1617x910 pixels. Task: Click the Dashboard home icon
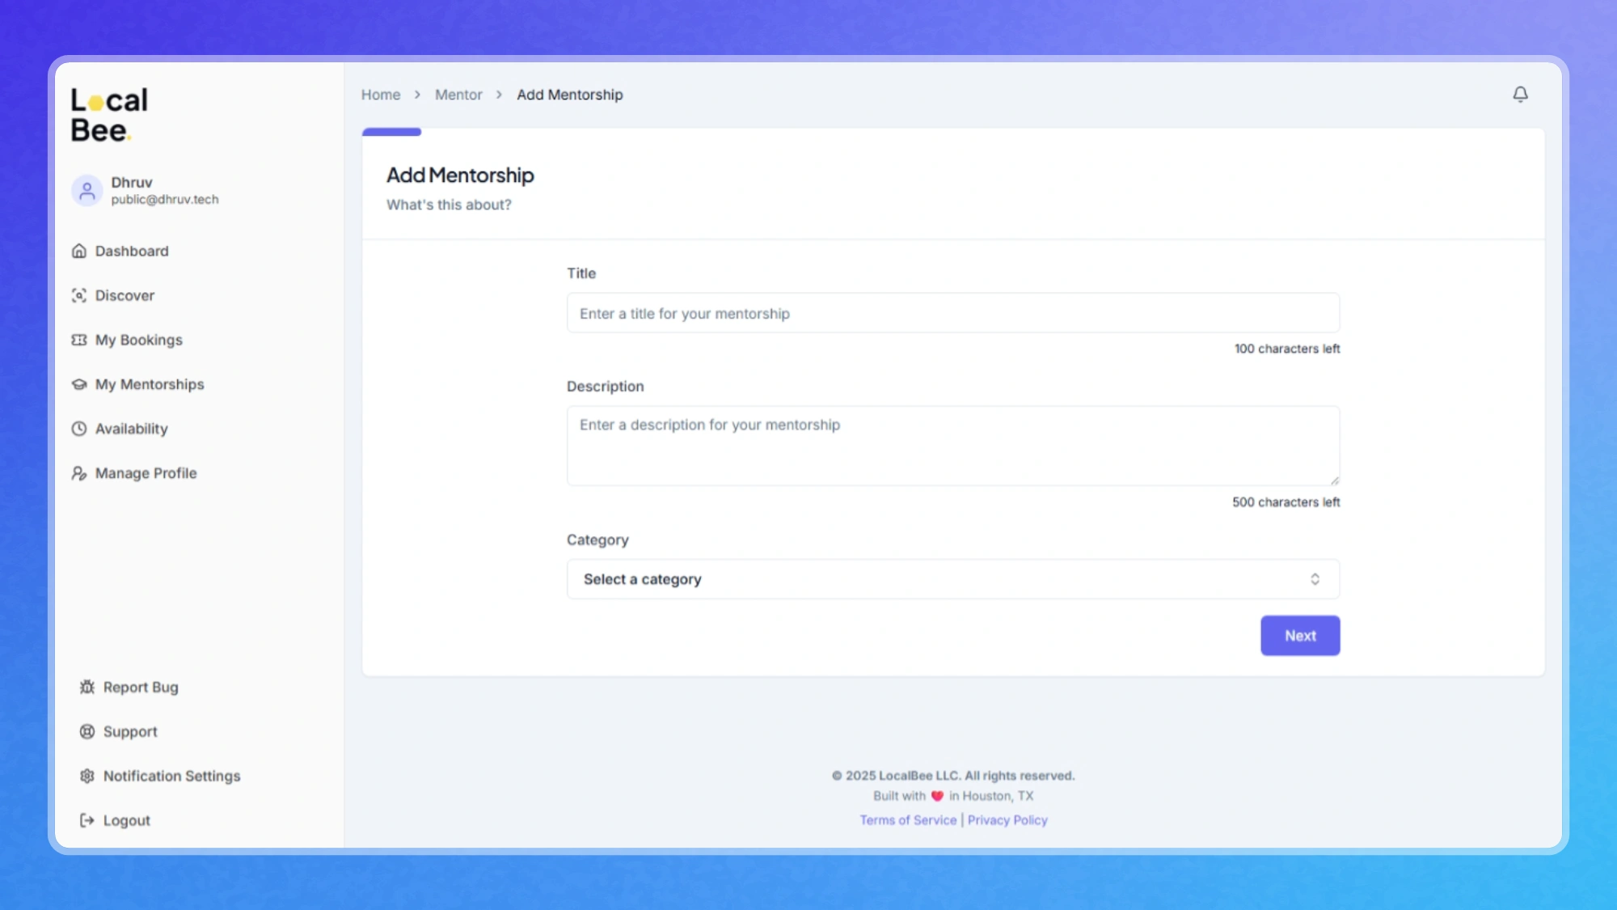pyautogui.click(x=79, y=251)
